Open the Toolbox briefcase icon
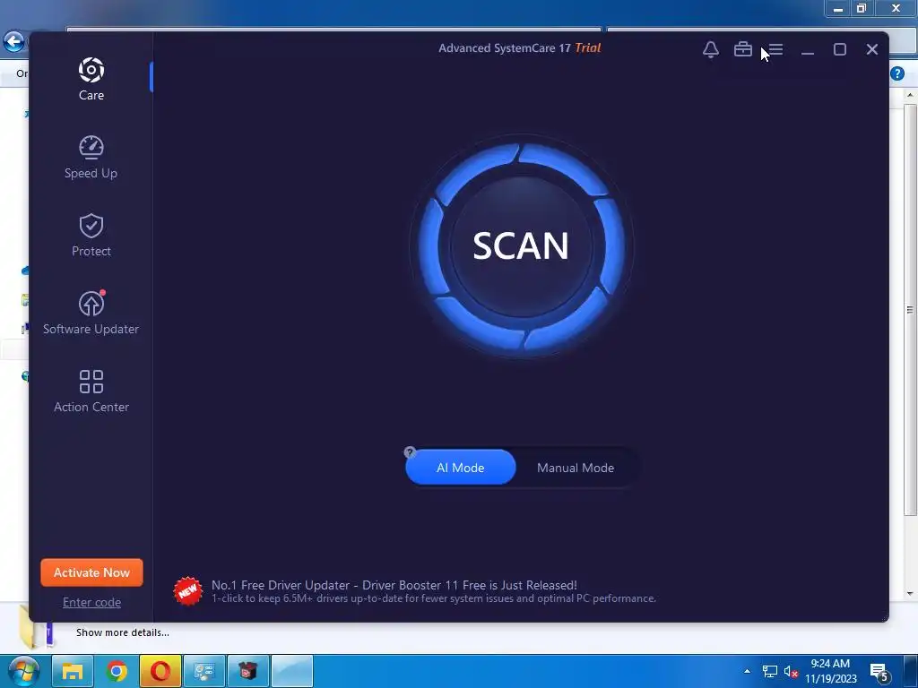 pos(743,50)
